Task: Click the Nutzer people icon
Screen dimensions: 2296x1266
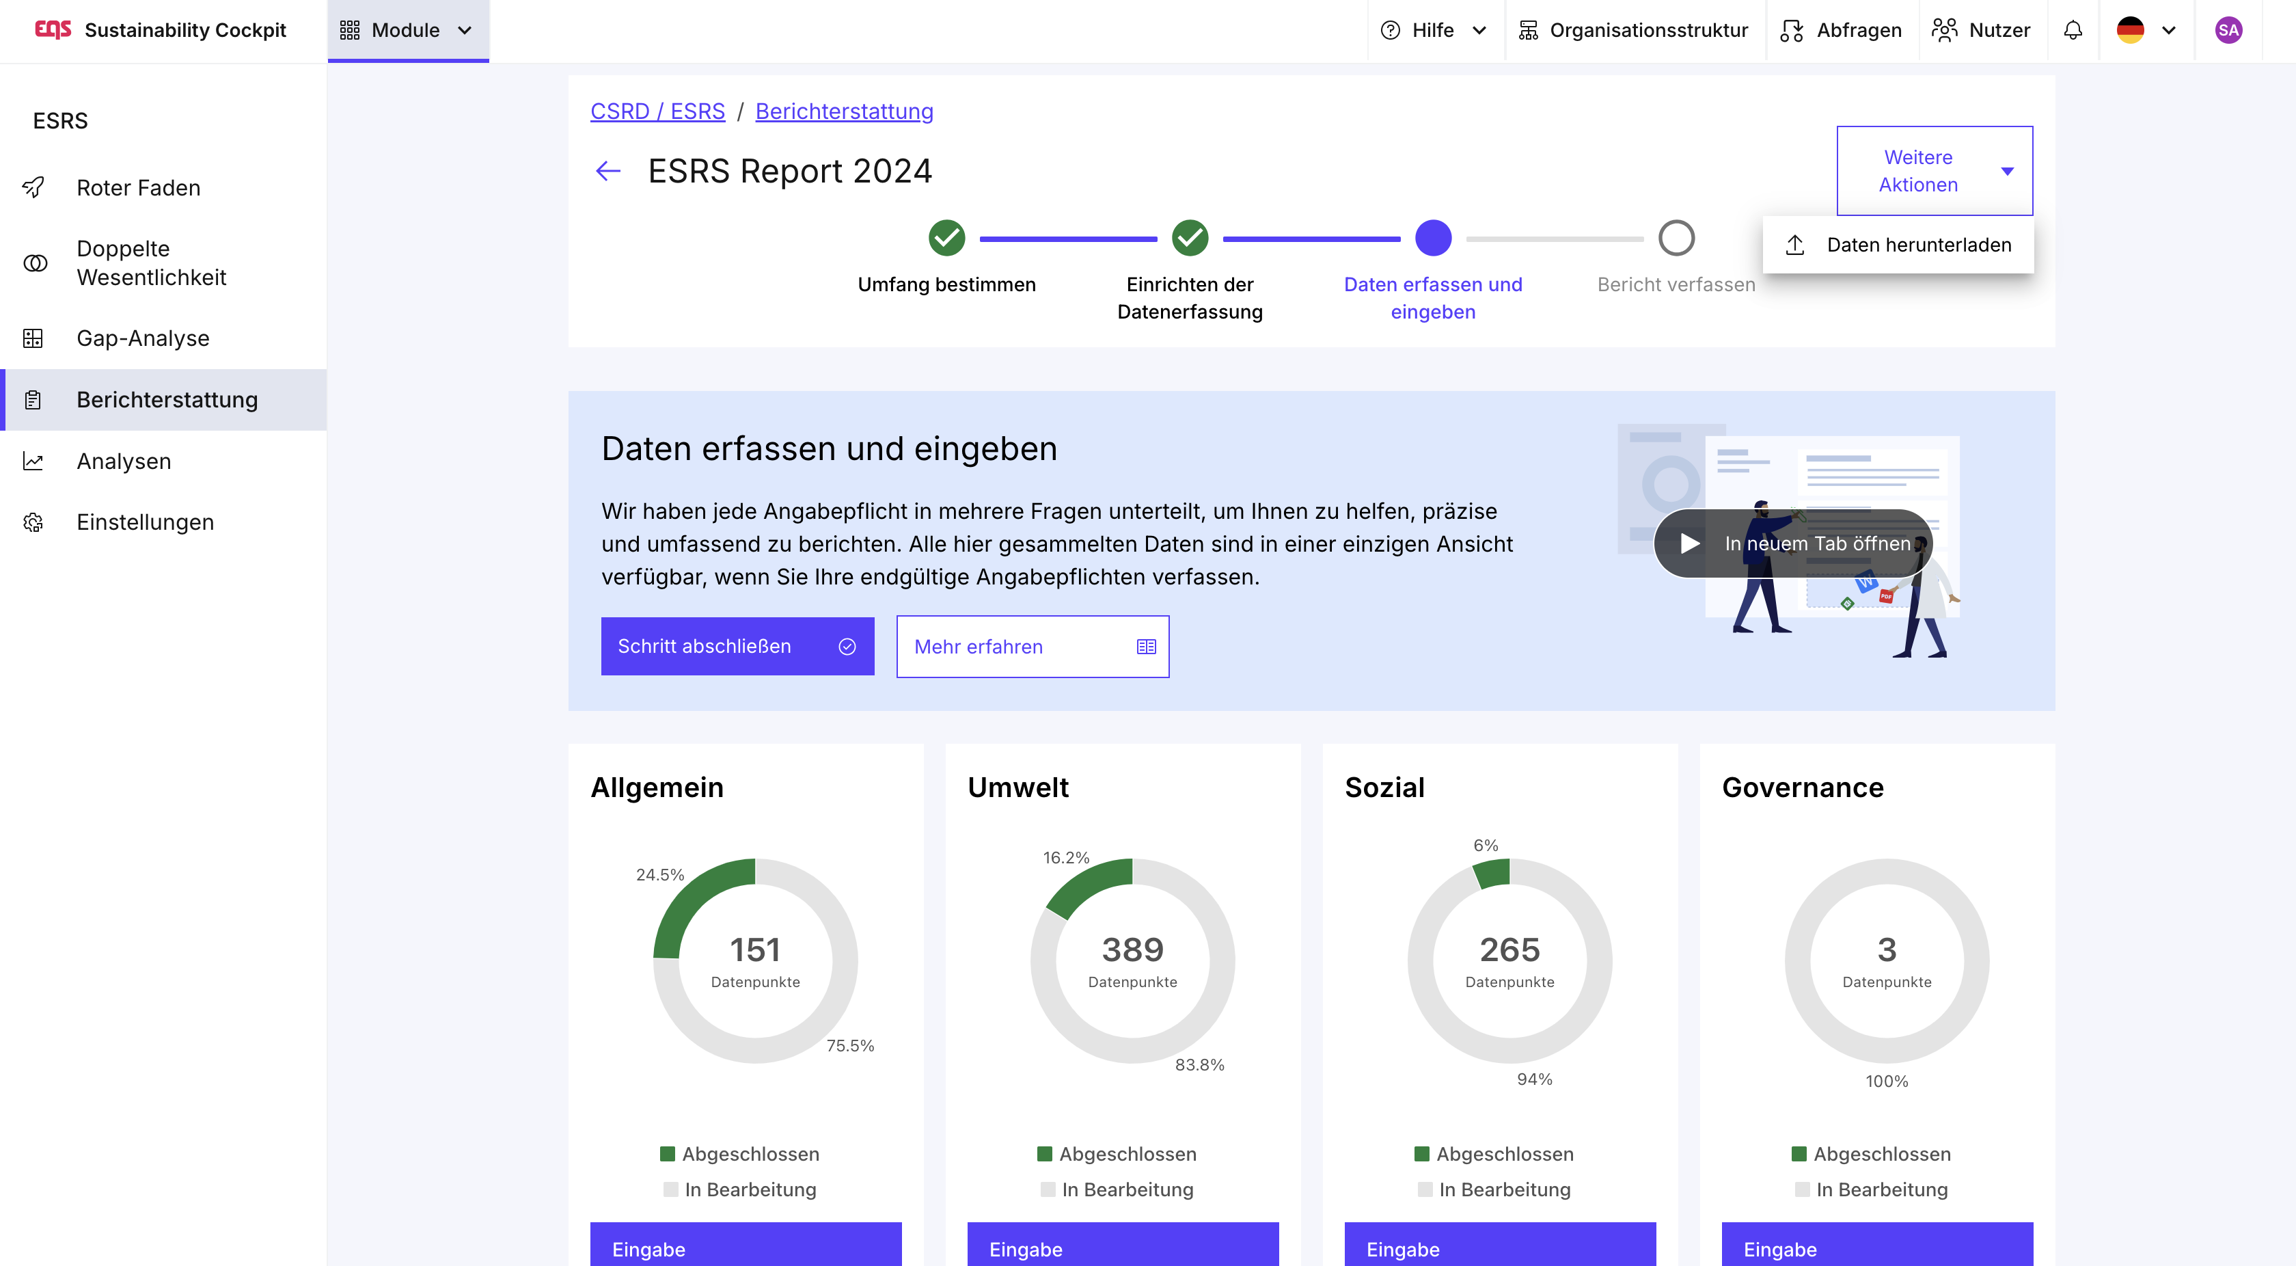Action: pyautogui.click(x=1945, y=30)
